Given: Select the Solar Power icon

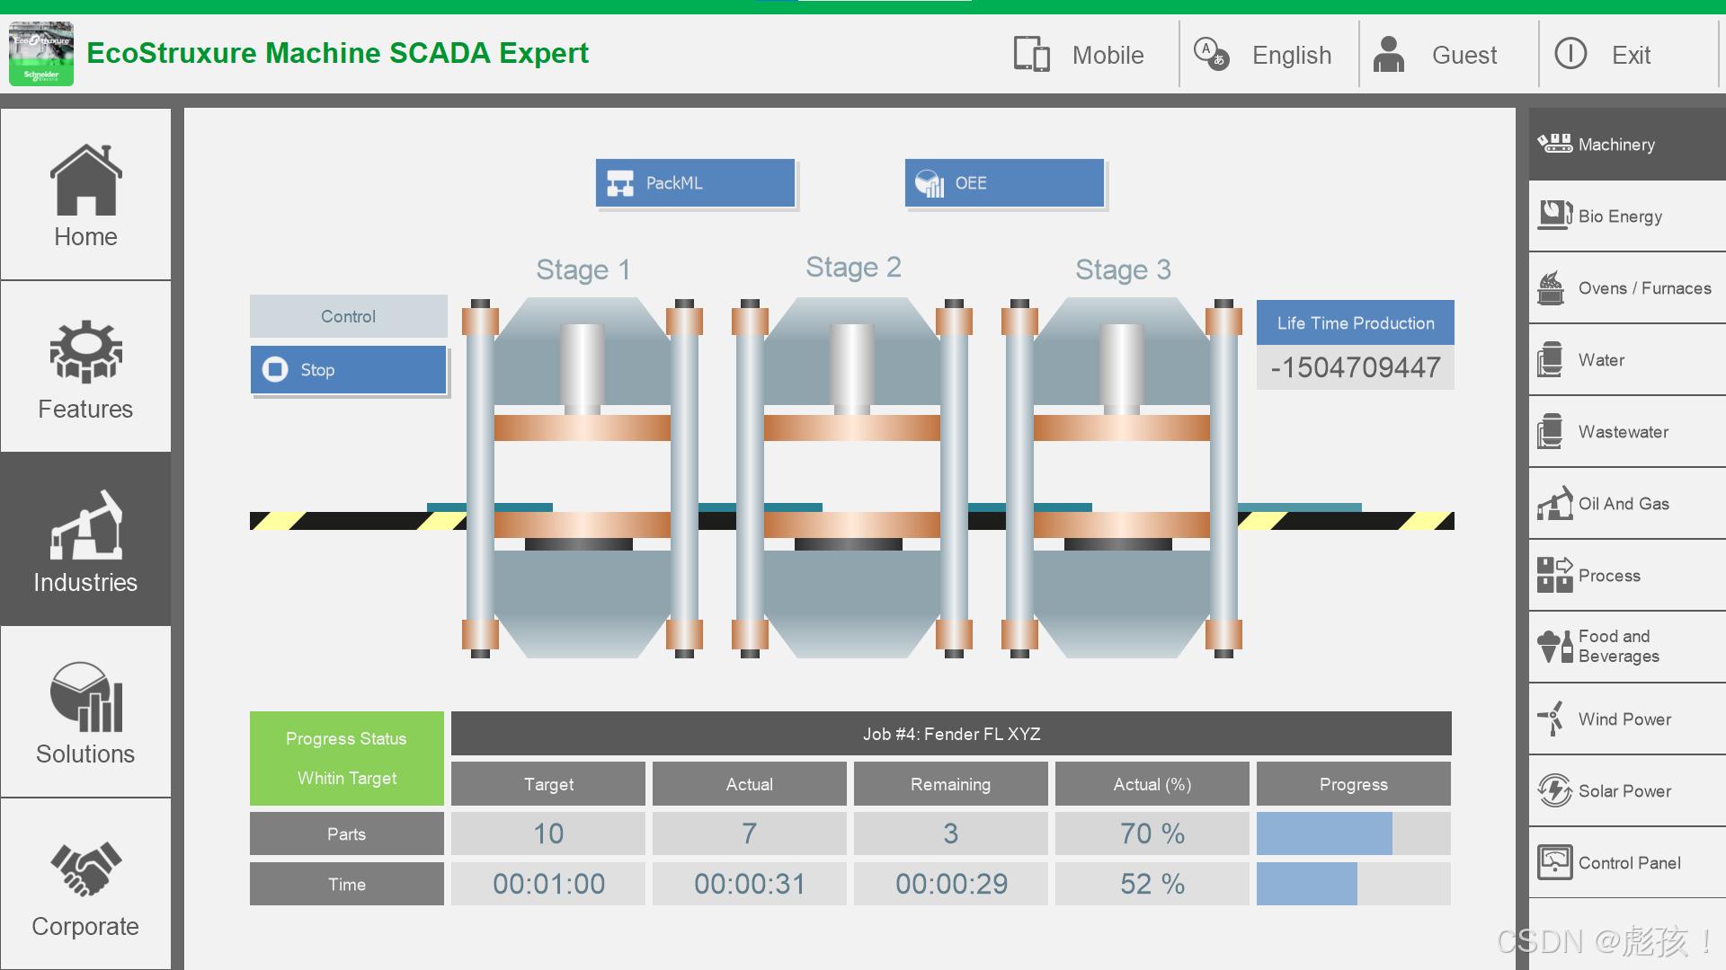Looking at the screenshot, I should click(x=1554, y=790).
